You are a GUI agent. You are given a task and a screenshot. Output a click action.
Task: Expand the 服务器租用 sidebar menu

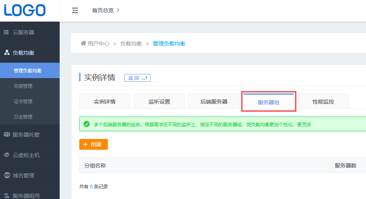click(26, 196)
